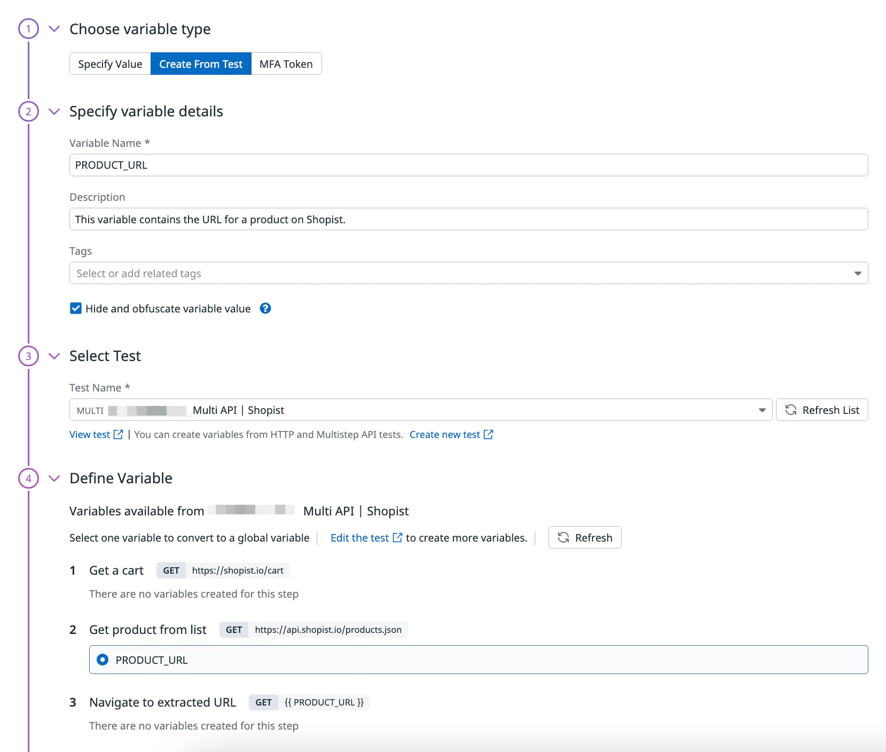
Task: Click the external link icon beside View test
Action: pos(119,434)
